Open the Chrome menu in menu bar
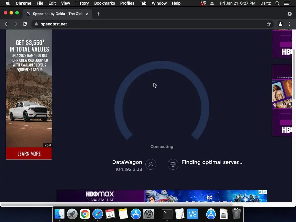 23,3
